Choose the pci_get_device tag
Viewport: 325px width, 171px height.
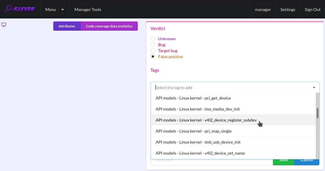pyautogui.click(x=233, y=98)
